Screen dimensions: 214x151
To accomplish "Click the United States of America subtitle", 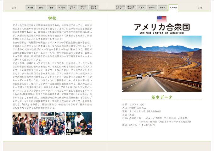I will click(x=162, y=33).
